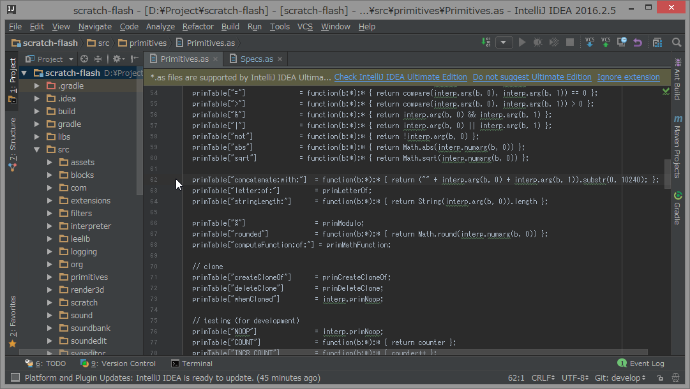Switch to the Specs.as tab

(256, 59)
